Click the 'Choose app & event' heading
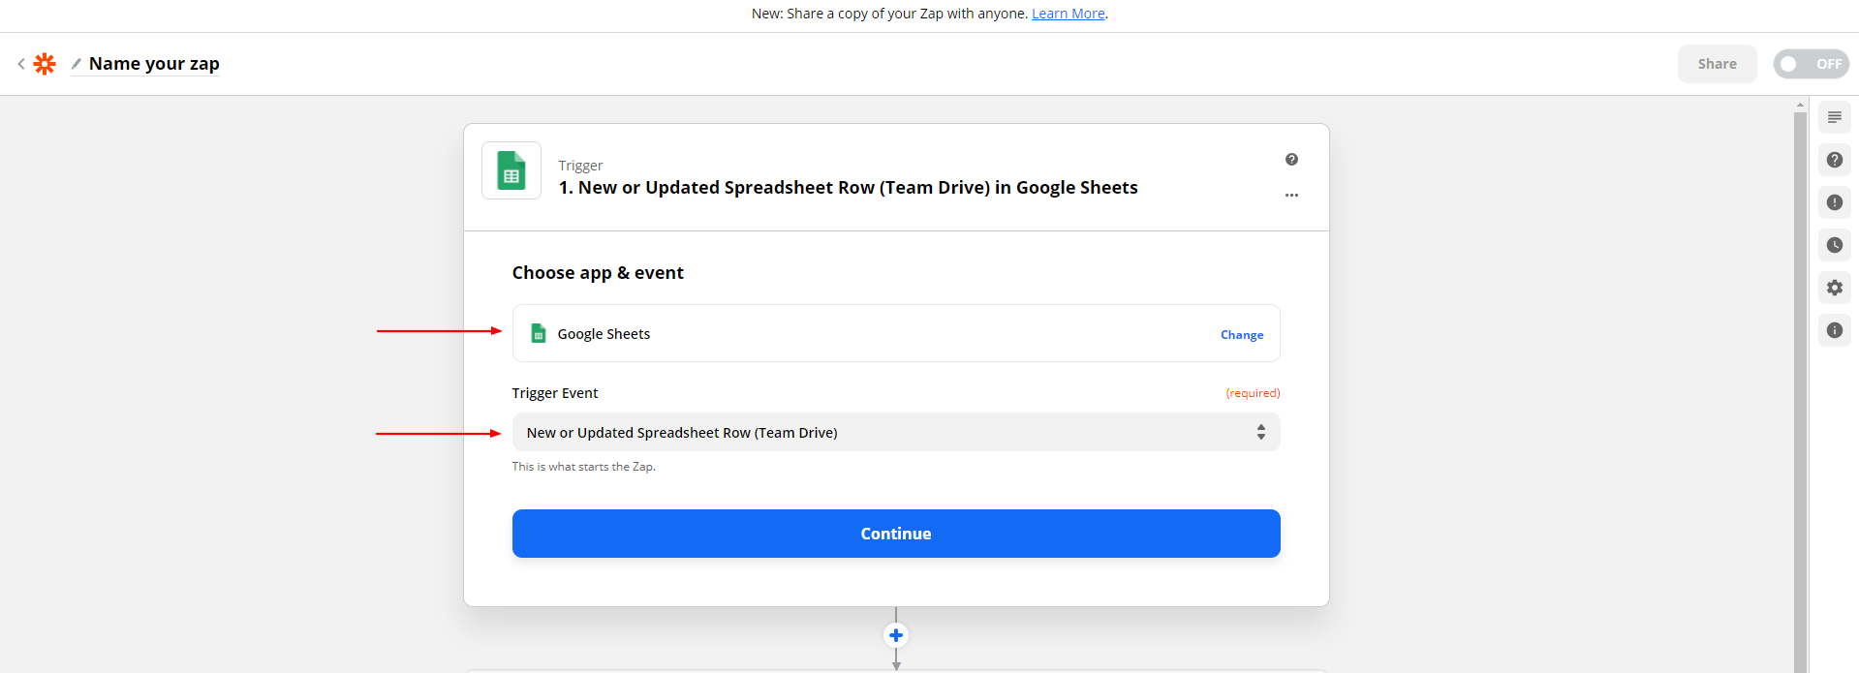This screenshot has width=1859, height=673. pyautogui.click(x=598, y=273)
